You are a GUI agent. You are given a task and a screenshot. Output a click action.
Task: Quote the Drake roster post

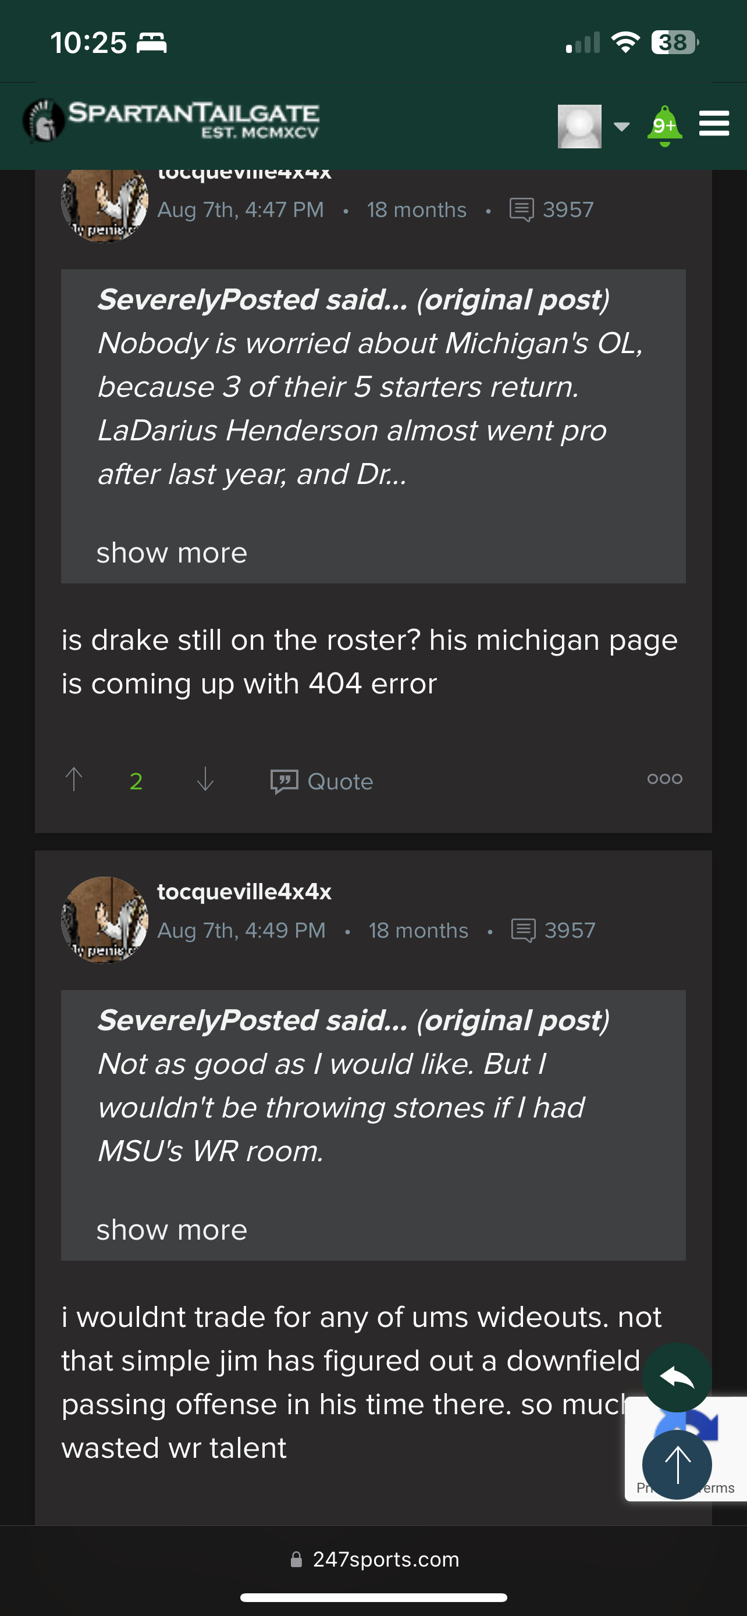(322, 782)
